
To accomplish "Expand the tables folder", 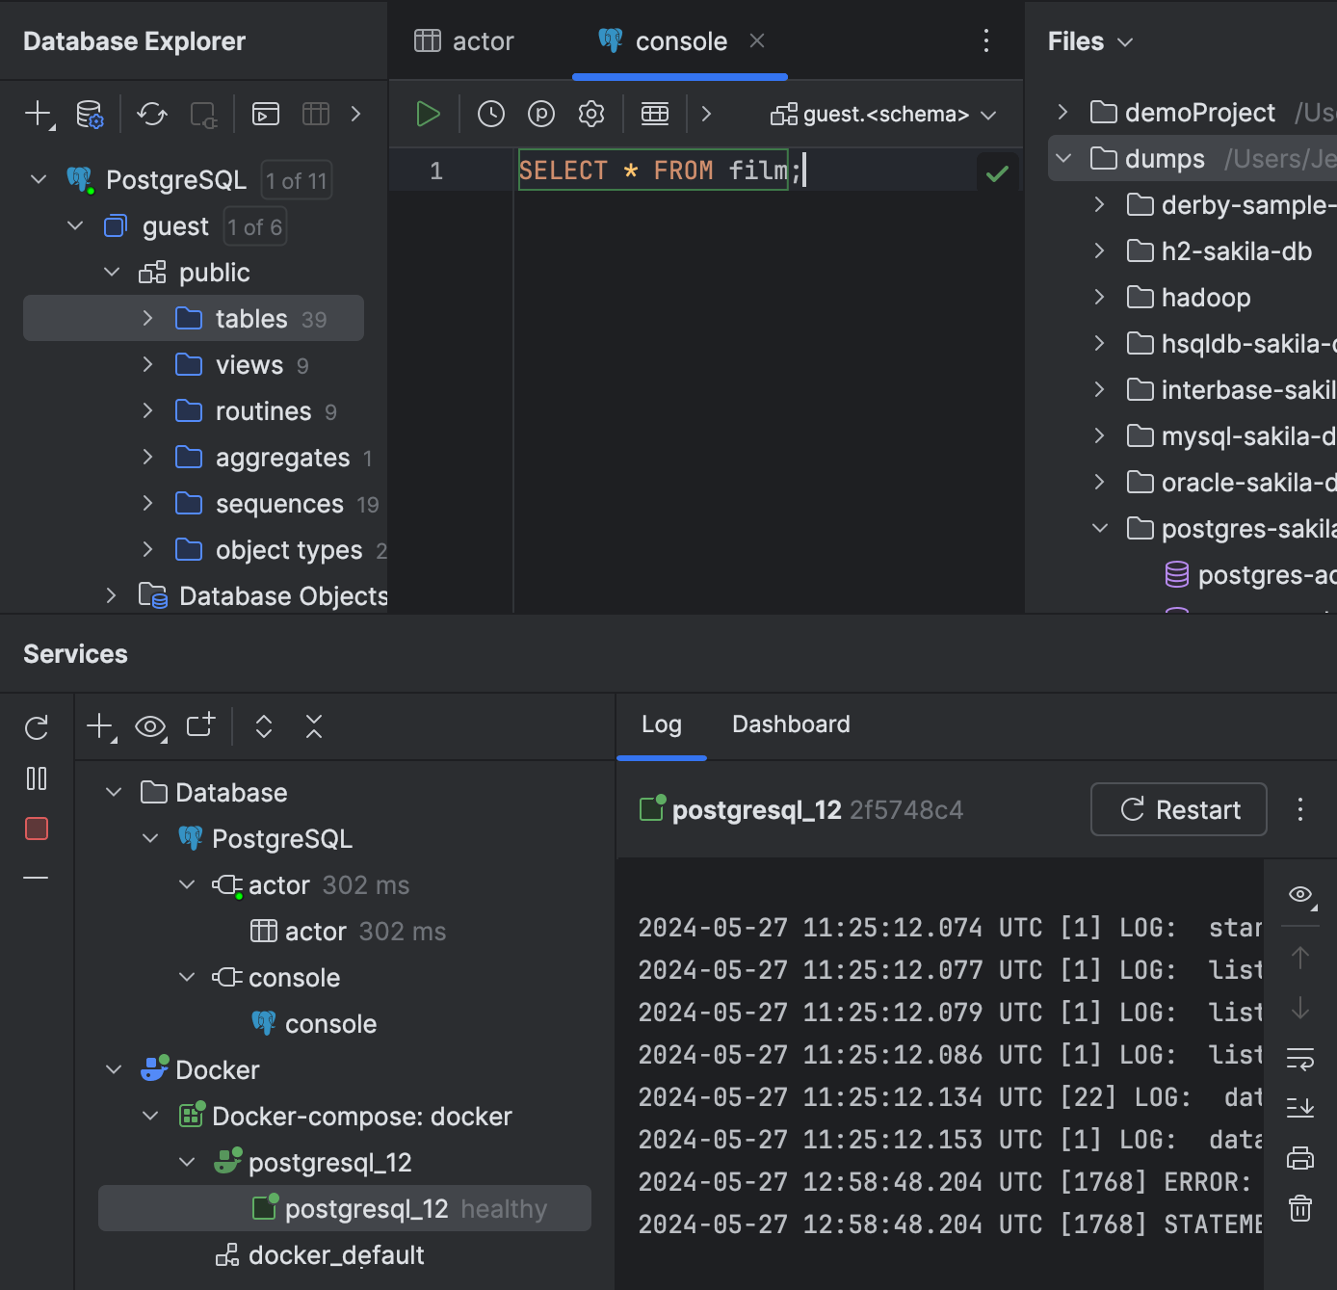I will pyautogui.click(x=147, y=318).
